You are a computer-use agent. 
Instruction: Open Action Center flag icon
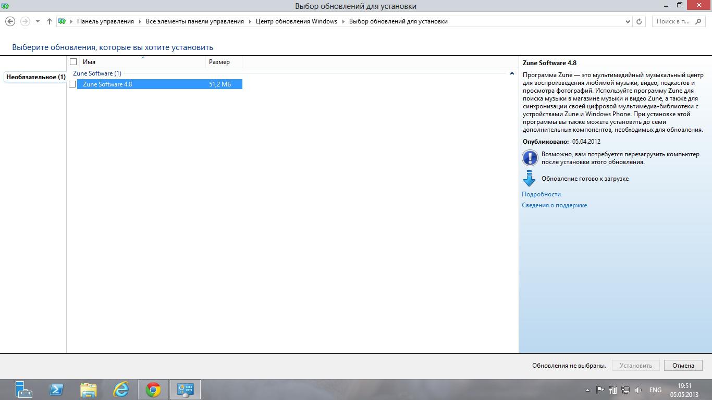[600, 390]
